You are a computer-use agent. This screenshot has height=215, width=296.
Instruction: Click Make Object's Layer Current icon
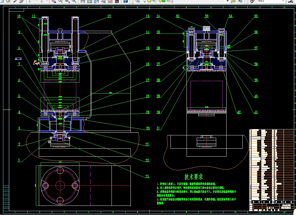233,1
